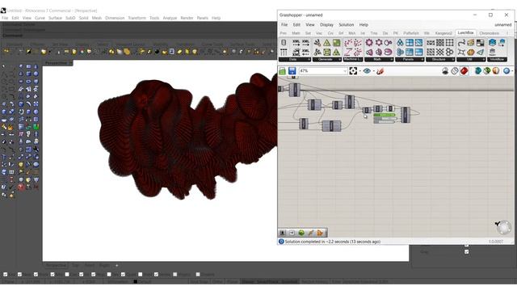Switch to Pufferfish tab
This screenshot has width=517, height=291.
[x=411, y=33]
